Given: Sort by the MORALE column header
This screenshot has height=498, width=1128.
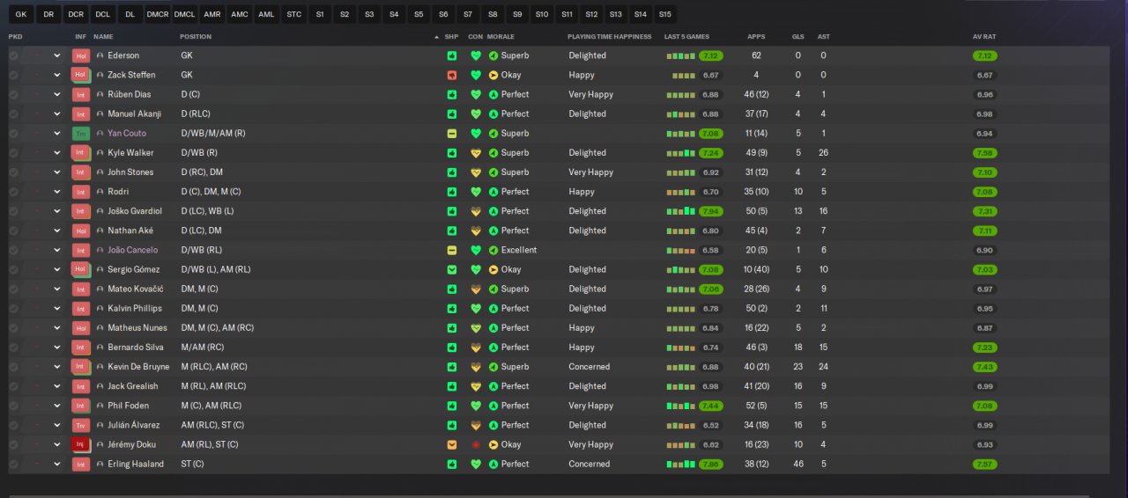Looking at the screenshot, I should pyautogui.click(x=501, y=37).
